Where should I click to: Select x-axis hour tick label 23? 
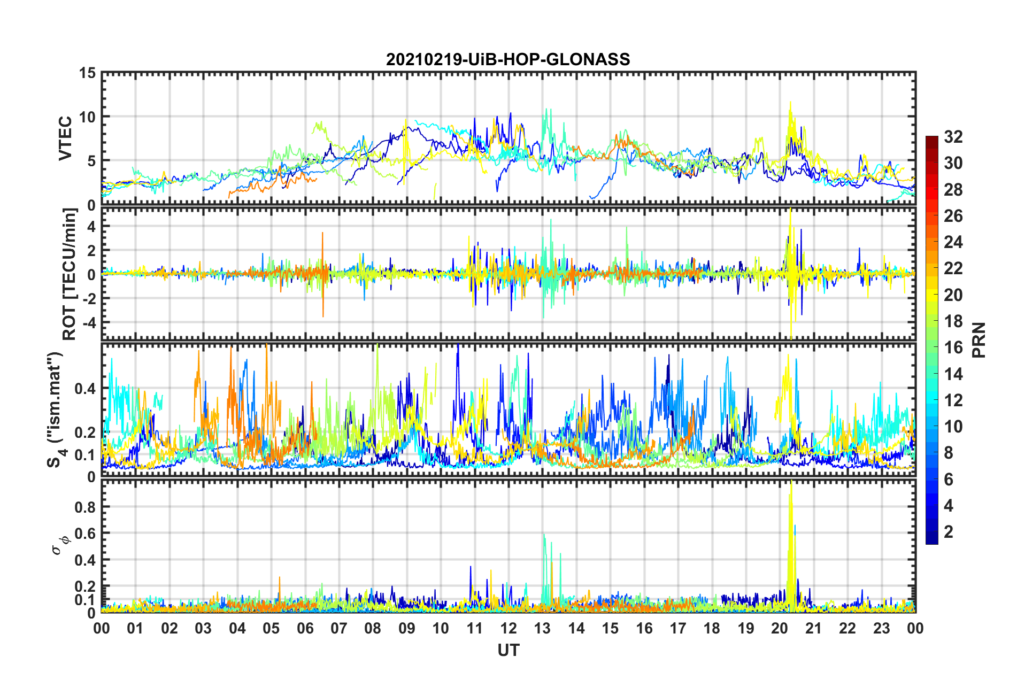tap(882, 628)
